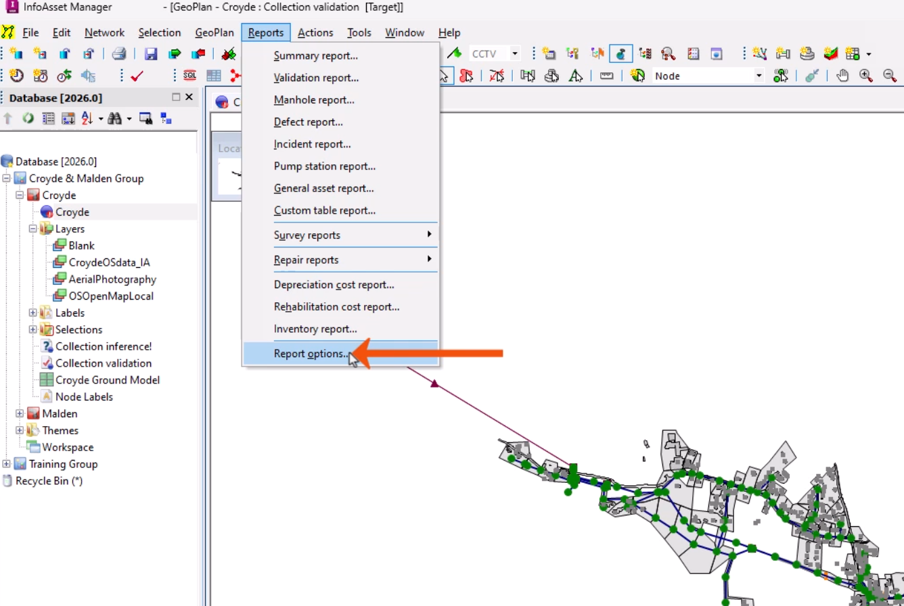The width and height of the screenshot is (904, 606).
Task: Select the AerialPhotography layer item
Action: tap(112, 279)
